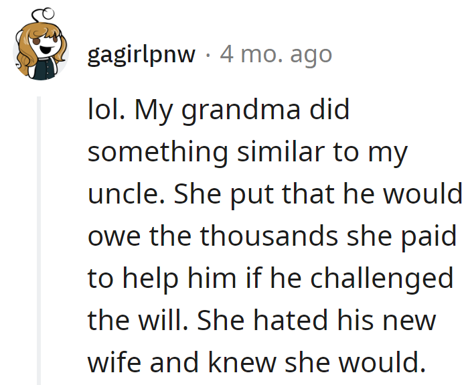The width and height of the screenshot is (468, 385).
Task: Click the avatar's antenna at the top
Action: coord(45,14)
